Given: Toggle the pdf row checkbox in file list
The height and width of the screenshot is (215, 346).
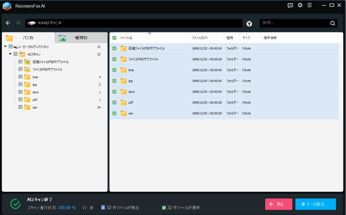Looking at the screenshot, I should coord(114,103).
